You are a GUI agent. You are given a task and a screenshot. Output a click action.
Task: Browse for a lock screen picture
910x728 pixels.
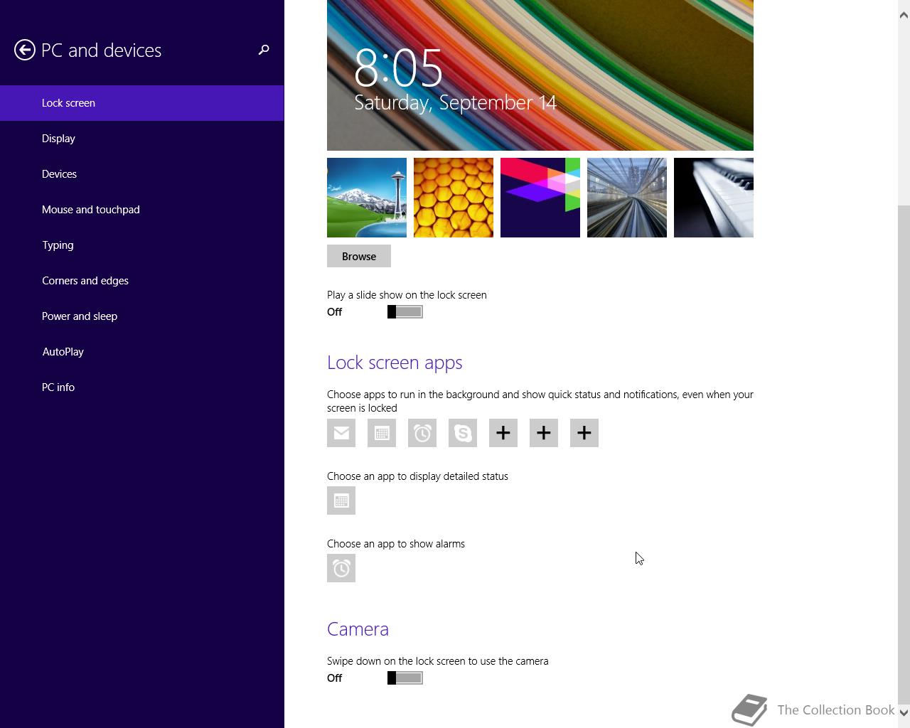[359, 256]
